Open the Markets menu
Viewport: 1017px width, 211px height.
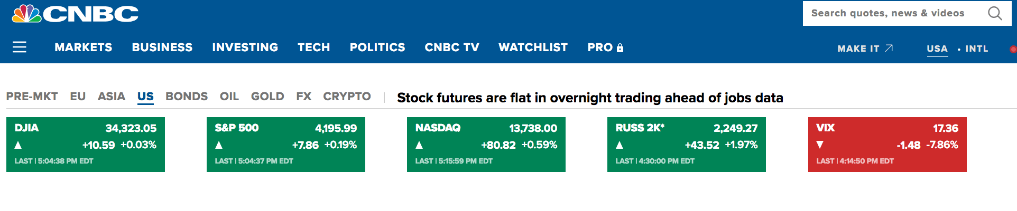pos(84,47)
